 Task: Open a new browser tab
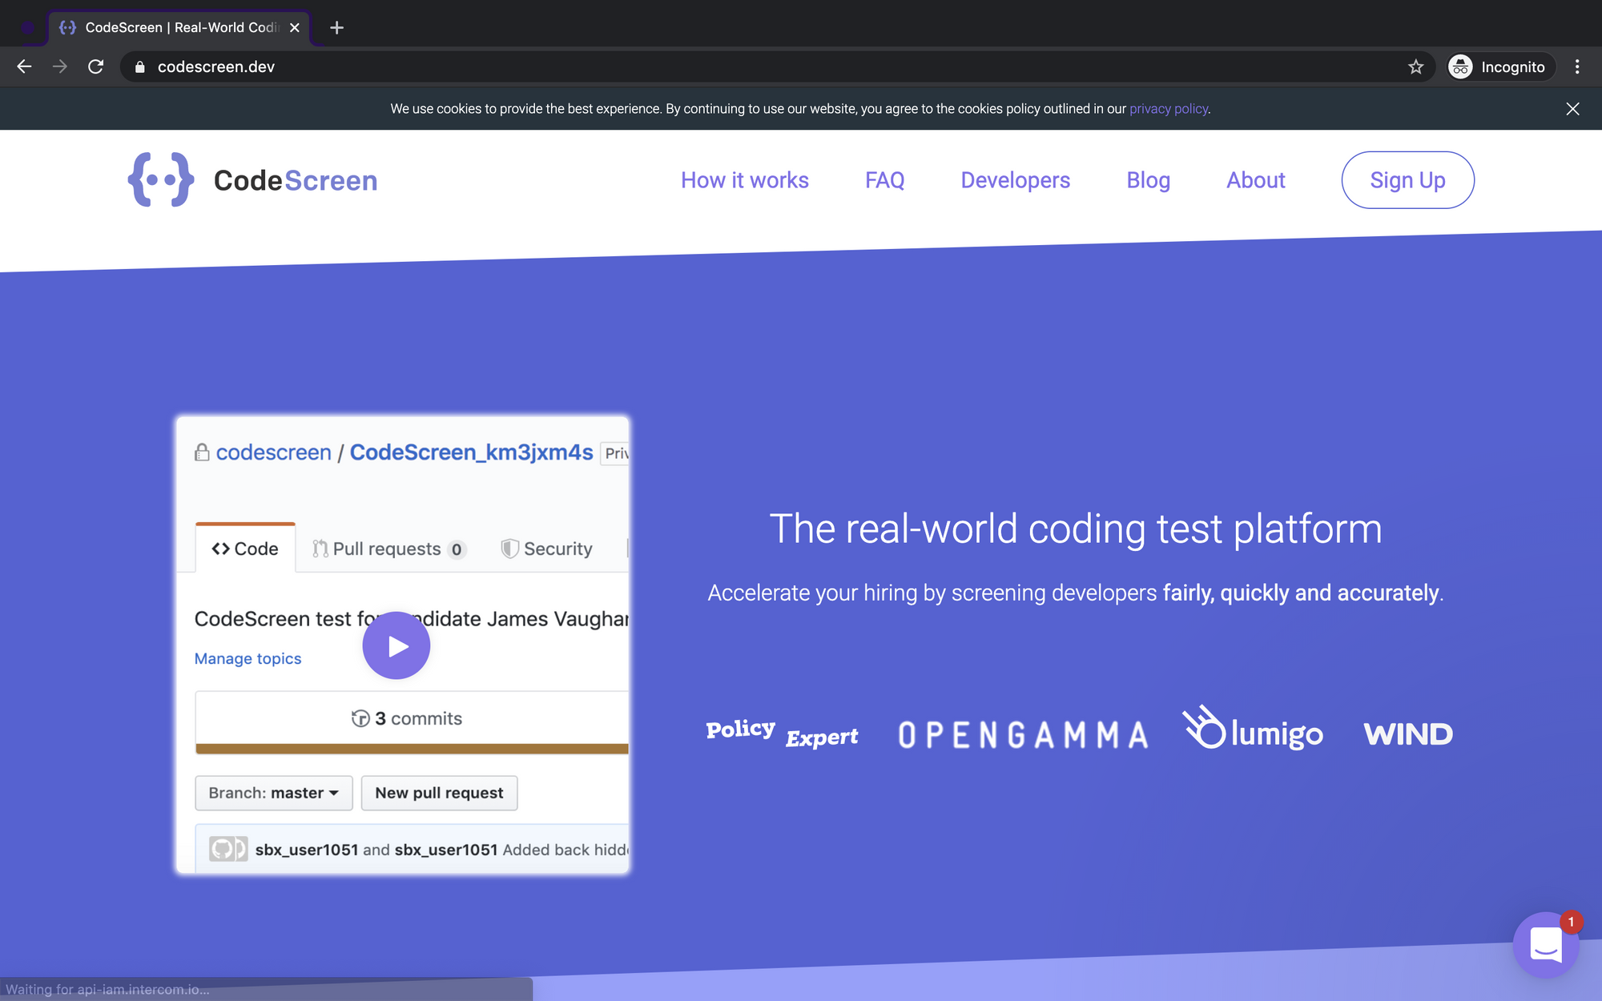pyautogui.click(x=336, y=27)
